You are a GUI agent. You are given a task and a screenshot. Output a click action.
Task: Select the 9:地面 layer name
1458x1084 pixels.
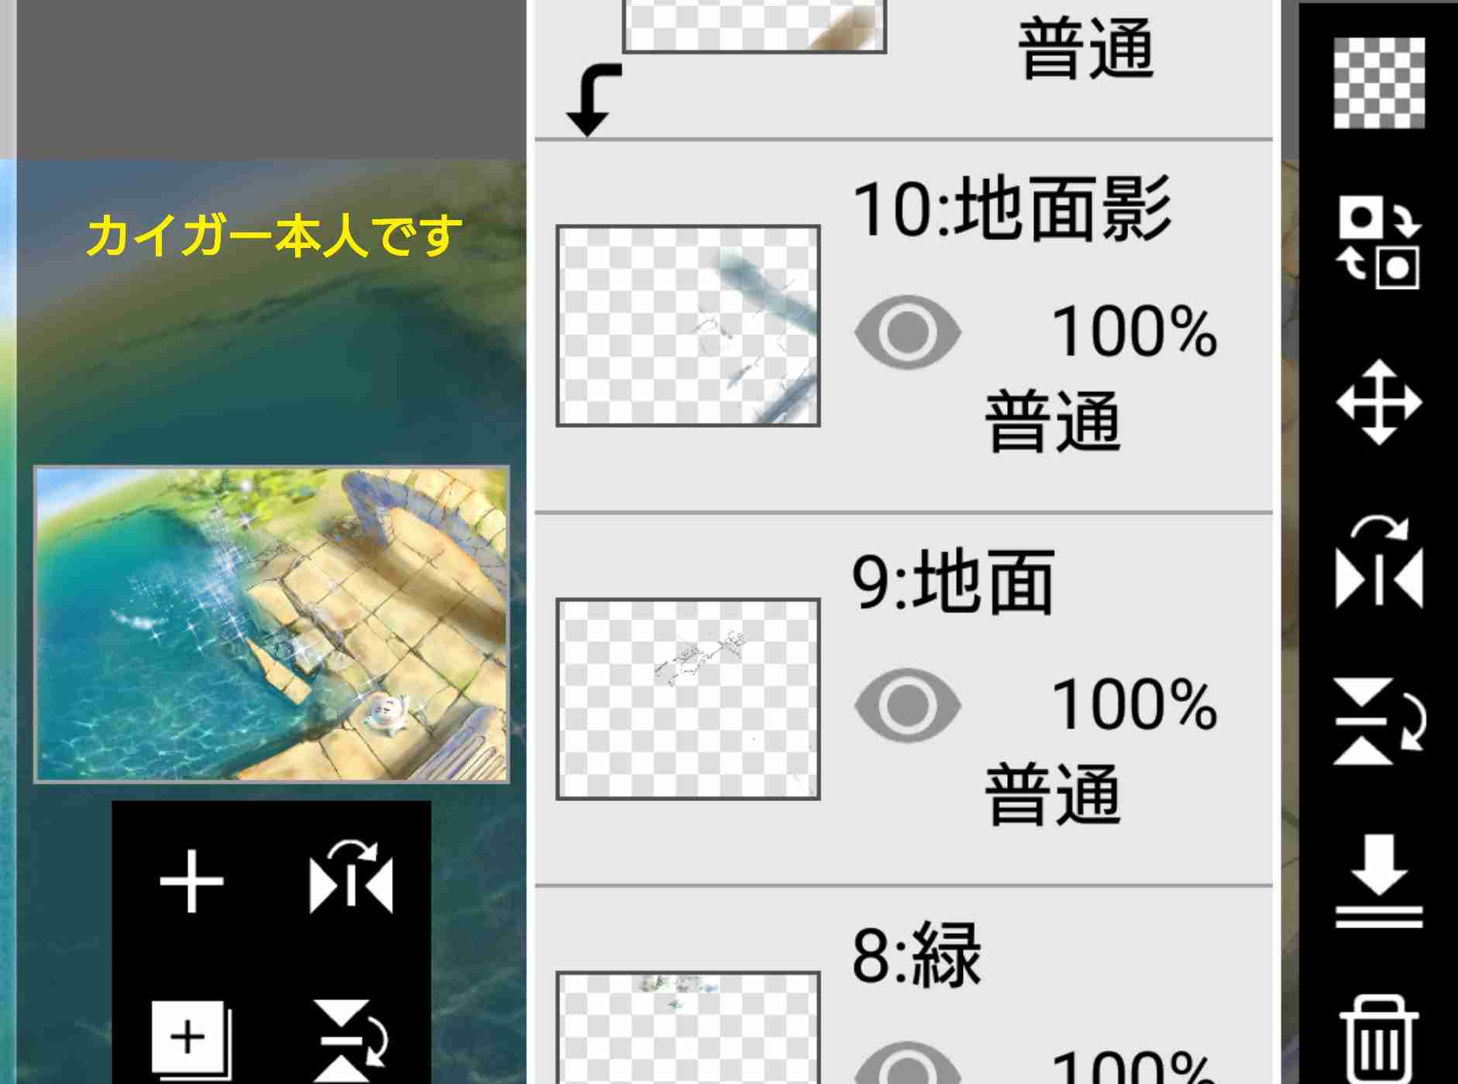(x=953, y=582)
